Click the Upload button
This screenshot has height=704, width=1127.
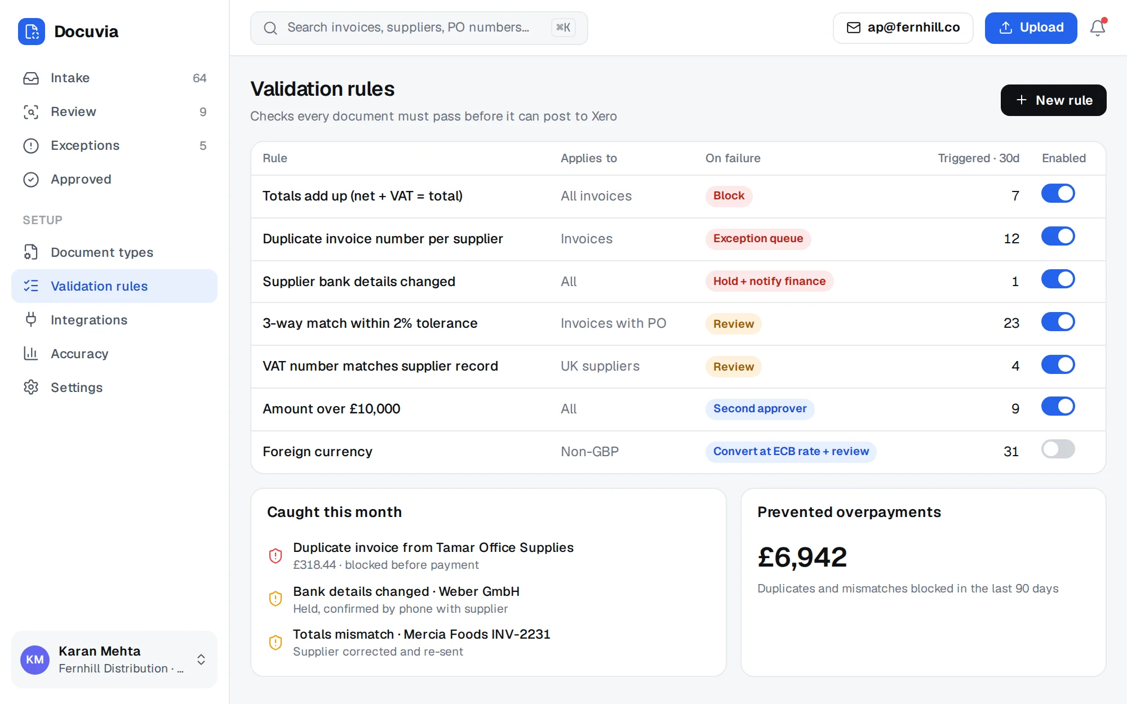1031,28
